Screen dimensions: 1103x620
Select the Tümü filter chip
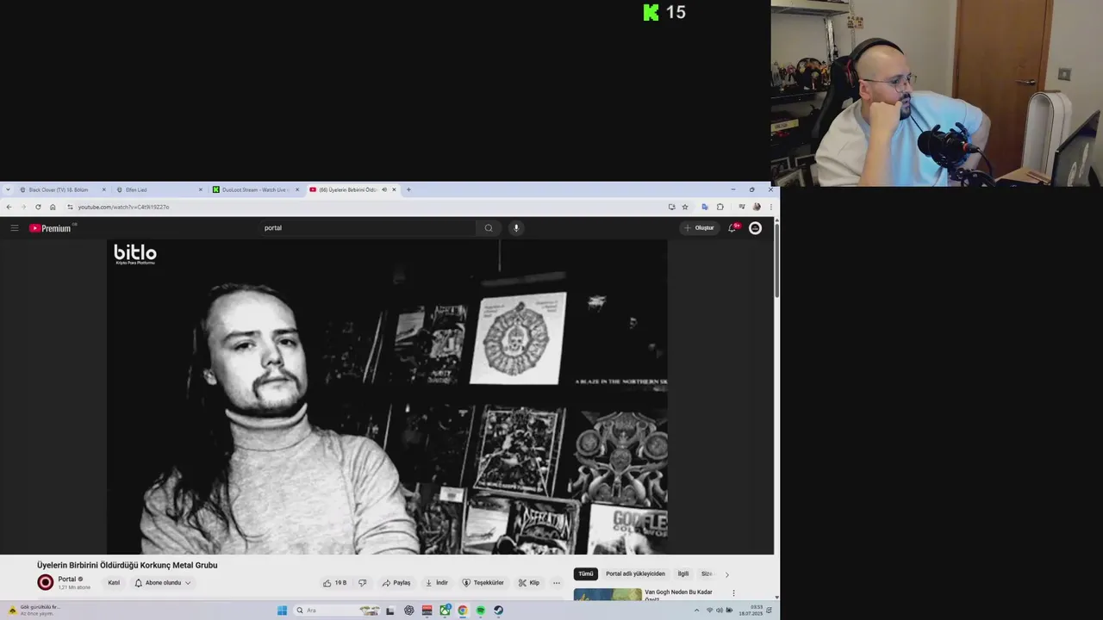tap(586, 574)
